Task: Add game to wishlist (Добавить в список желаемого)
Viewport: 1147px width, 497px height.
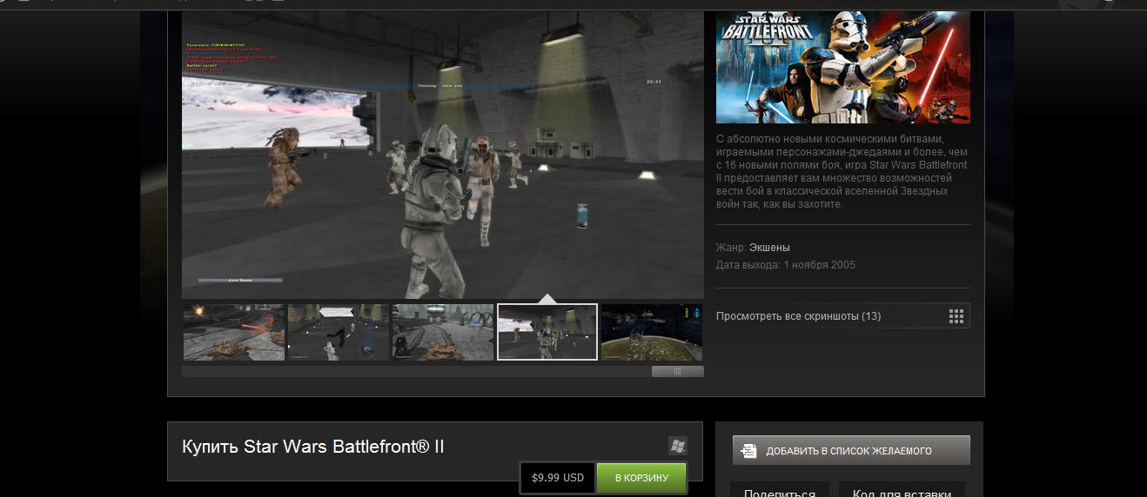Action: click(850, 451)
